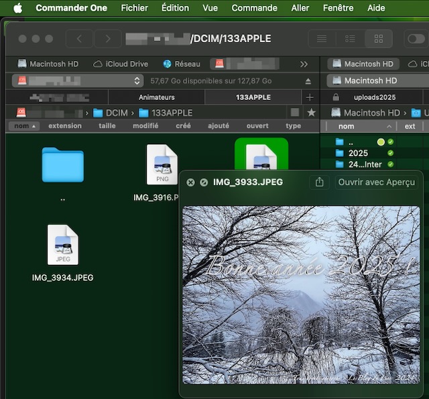Click the share icon in preview
Viewport: 429px width, 399px height.
click(320, 182)
